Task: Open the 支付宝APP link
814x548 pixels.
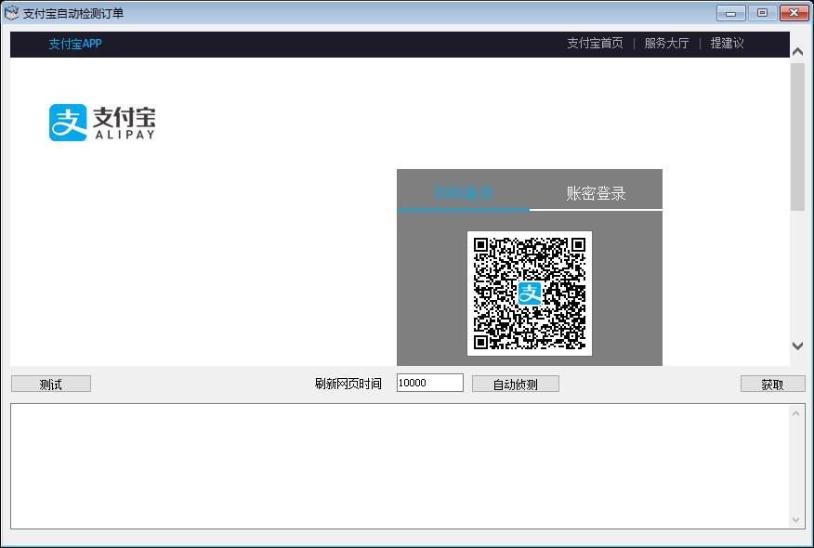Action: (x=75, y=44)
